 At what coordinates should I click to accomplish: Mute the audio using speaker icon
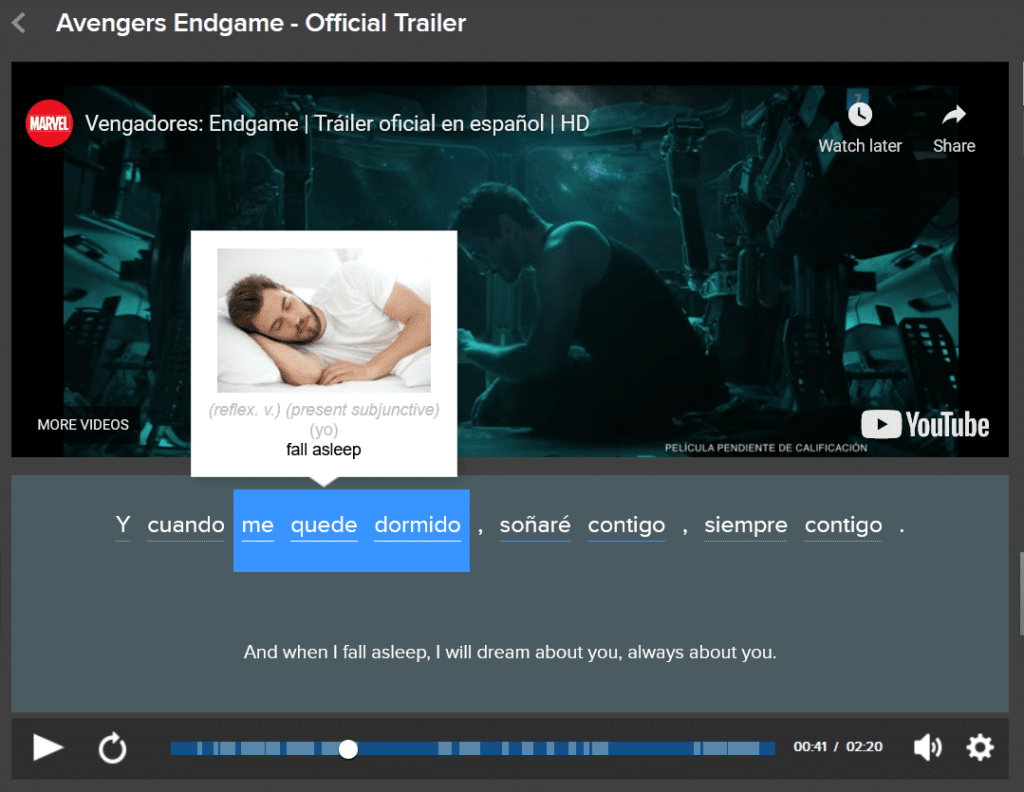pos(927,747)
